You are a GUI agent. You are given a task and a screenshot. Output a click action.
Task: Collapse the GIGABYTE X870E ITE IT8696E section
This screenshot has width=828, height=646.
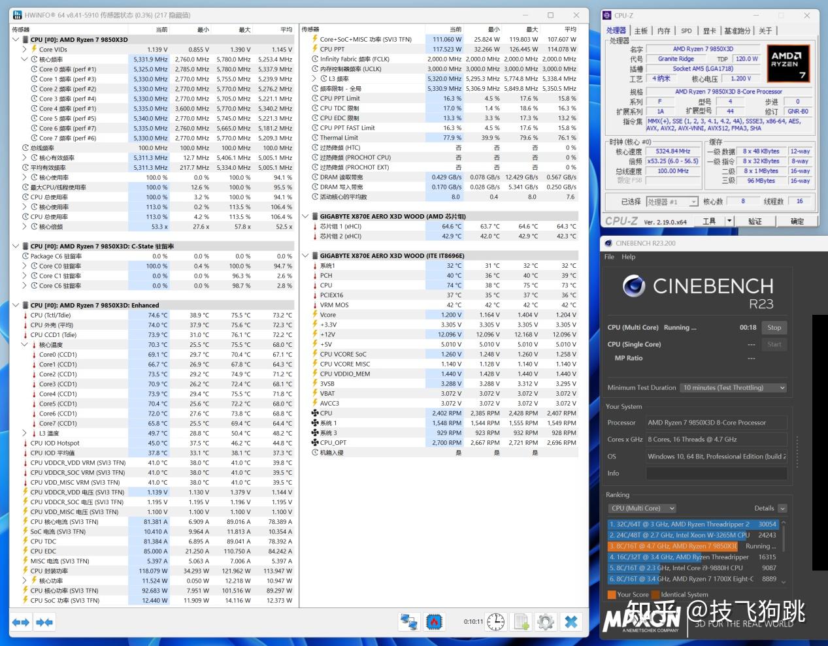click(x=306, y=255)
